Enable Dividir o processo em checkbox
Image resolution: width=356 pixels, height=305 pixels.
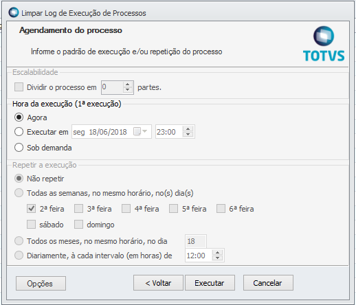19,87
